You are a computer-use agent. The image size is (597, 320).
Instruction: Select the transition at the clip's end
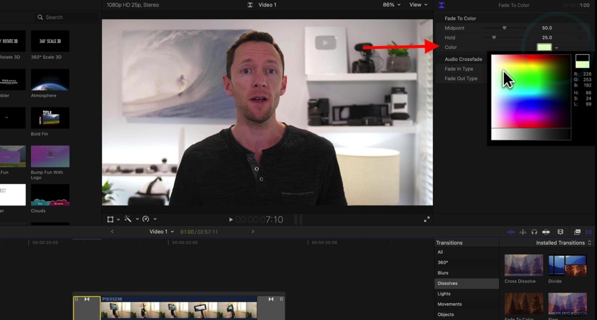coord(271,308)
